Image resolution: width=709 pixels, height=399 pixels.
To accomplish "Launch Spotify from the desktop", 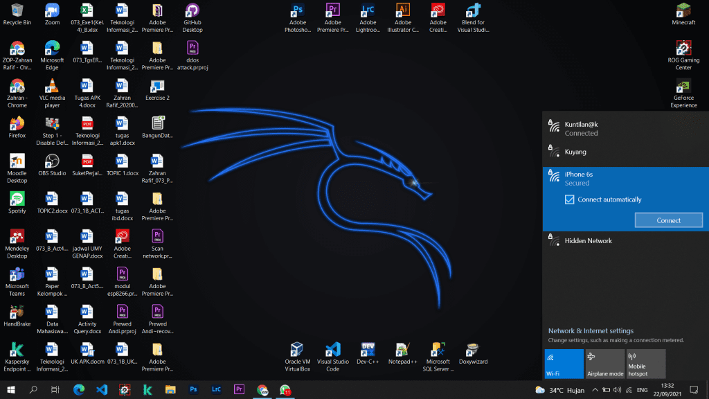I will pyautogui.click(x=17, y=199).
